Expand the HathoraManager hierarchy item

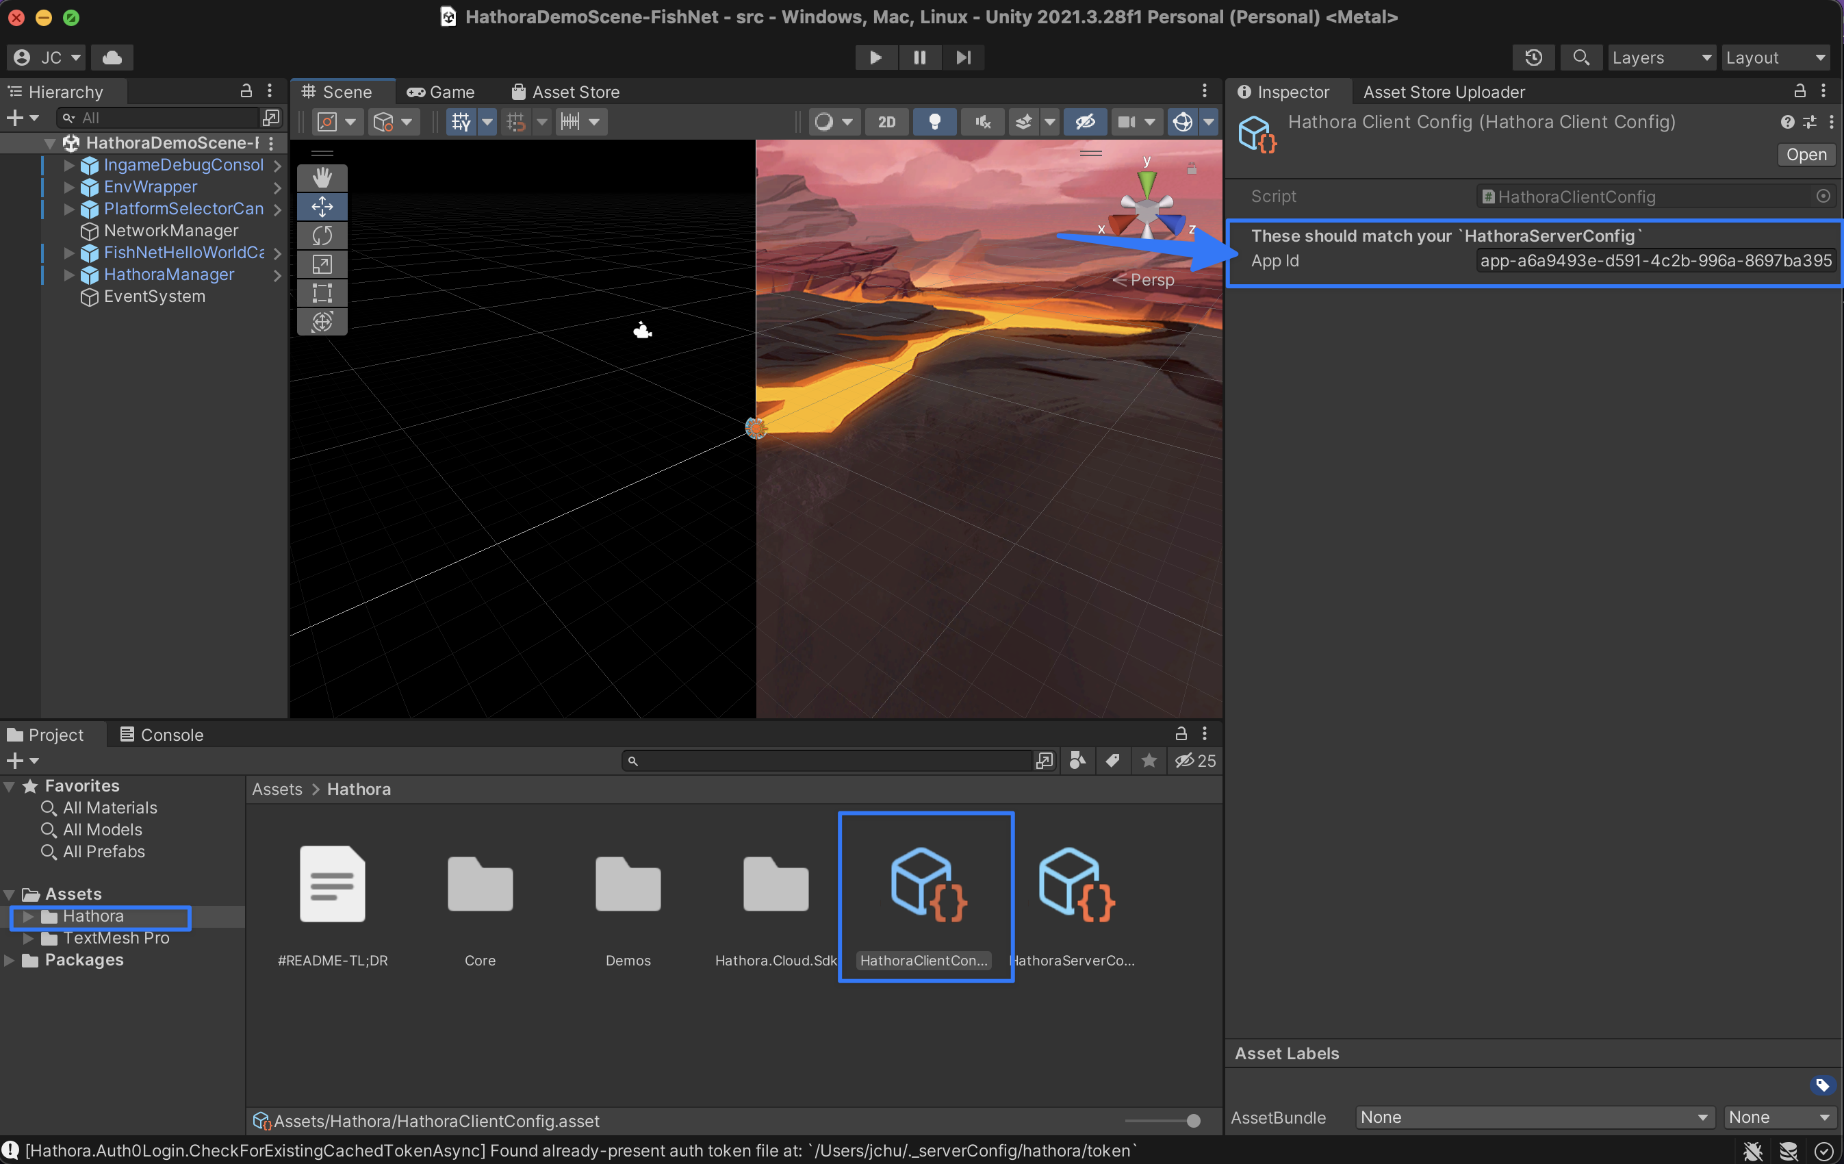pyautogui.click(x=69, y=275)
